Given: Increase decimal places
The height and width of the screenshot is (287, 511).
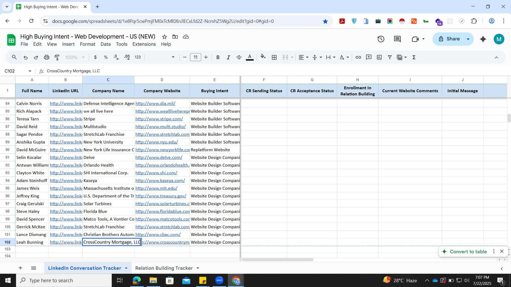Looking at the screenshot, I should 127,57.
